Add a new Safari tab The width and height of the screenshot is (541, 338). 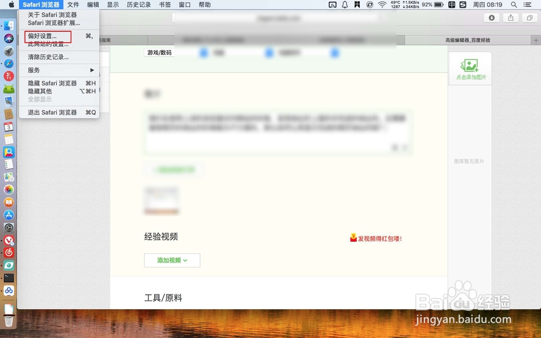(536, 40)
